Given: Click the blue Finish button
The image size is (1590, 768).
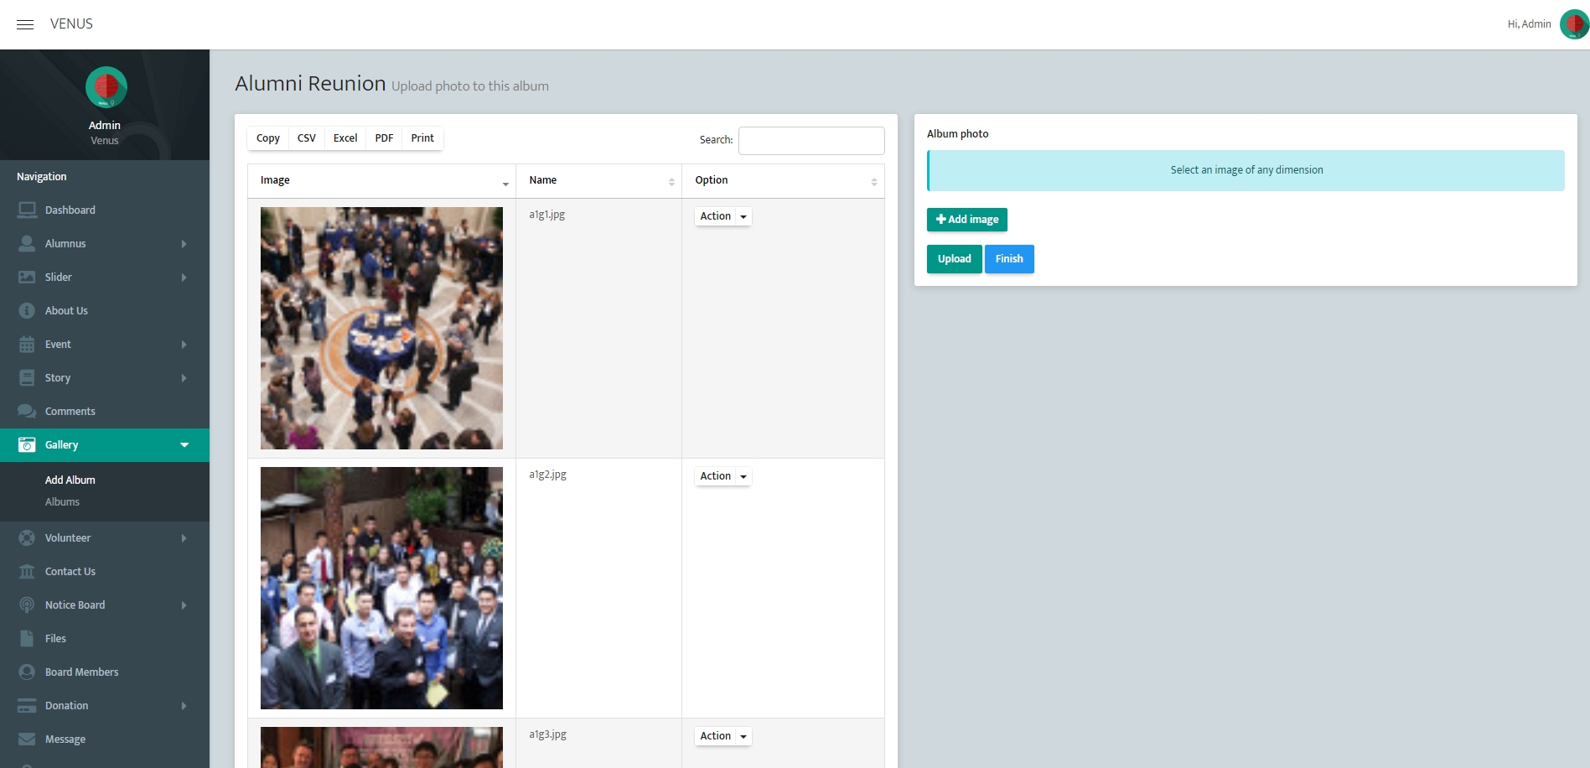Looking at the screenshot, I should 1009,259.
